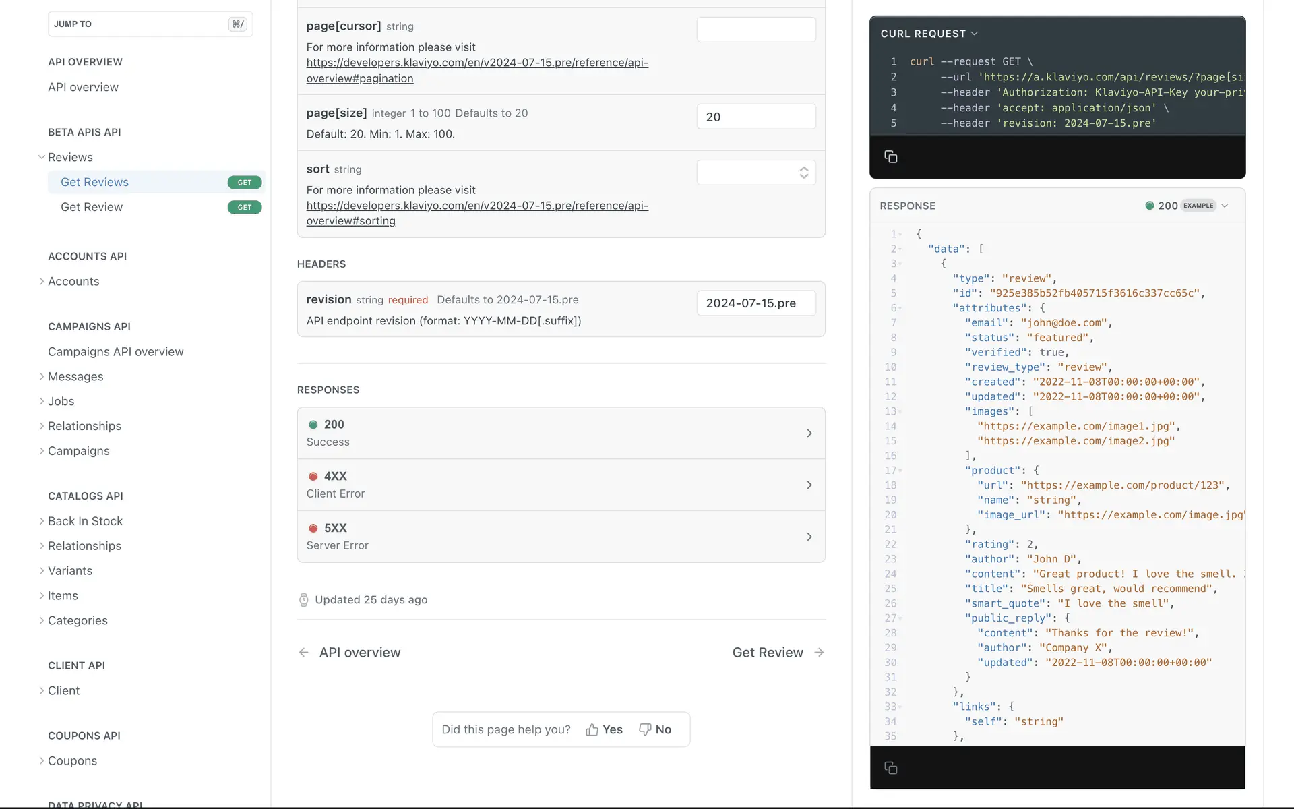Open the 200 EXAMPLE response selector

1188,206
